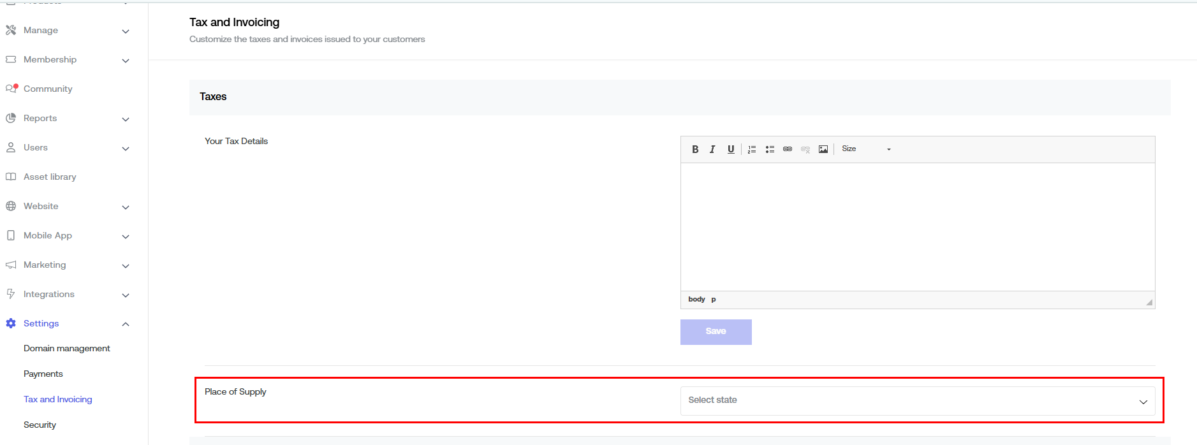Click inside the tax details text area

(917, 226)
